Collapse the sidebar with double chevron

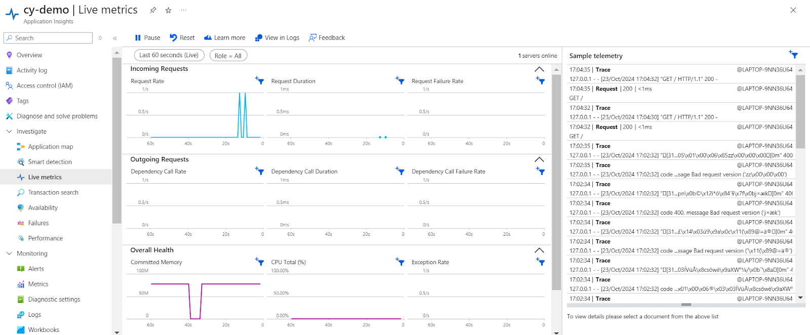[x=115, y=38]
